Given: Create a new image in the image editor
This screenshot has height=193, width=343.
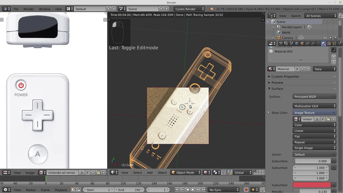Looking at the screenshot, I should 93,173.
